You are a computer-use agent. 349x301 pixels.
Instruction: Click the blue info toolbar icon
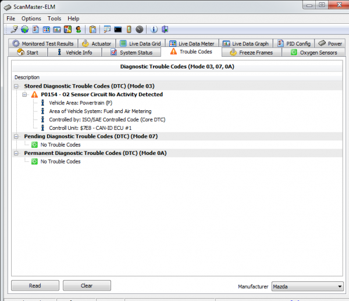pyautogui.click(x=154, y=29)
